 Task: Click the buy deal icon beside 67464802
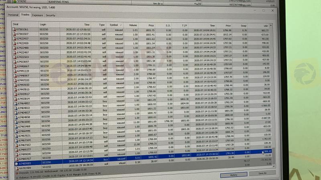[15, 104]
